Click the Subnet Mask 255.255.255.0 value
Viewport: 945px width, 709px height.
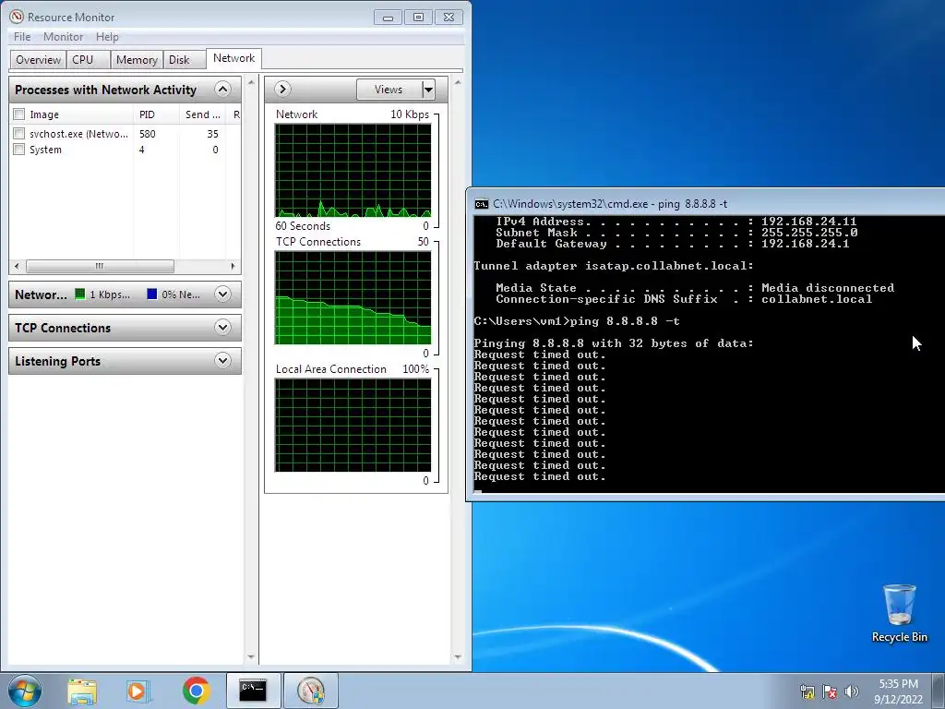[809, 233]
